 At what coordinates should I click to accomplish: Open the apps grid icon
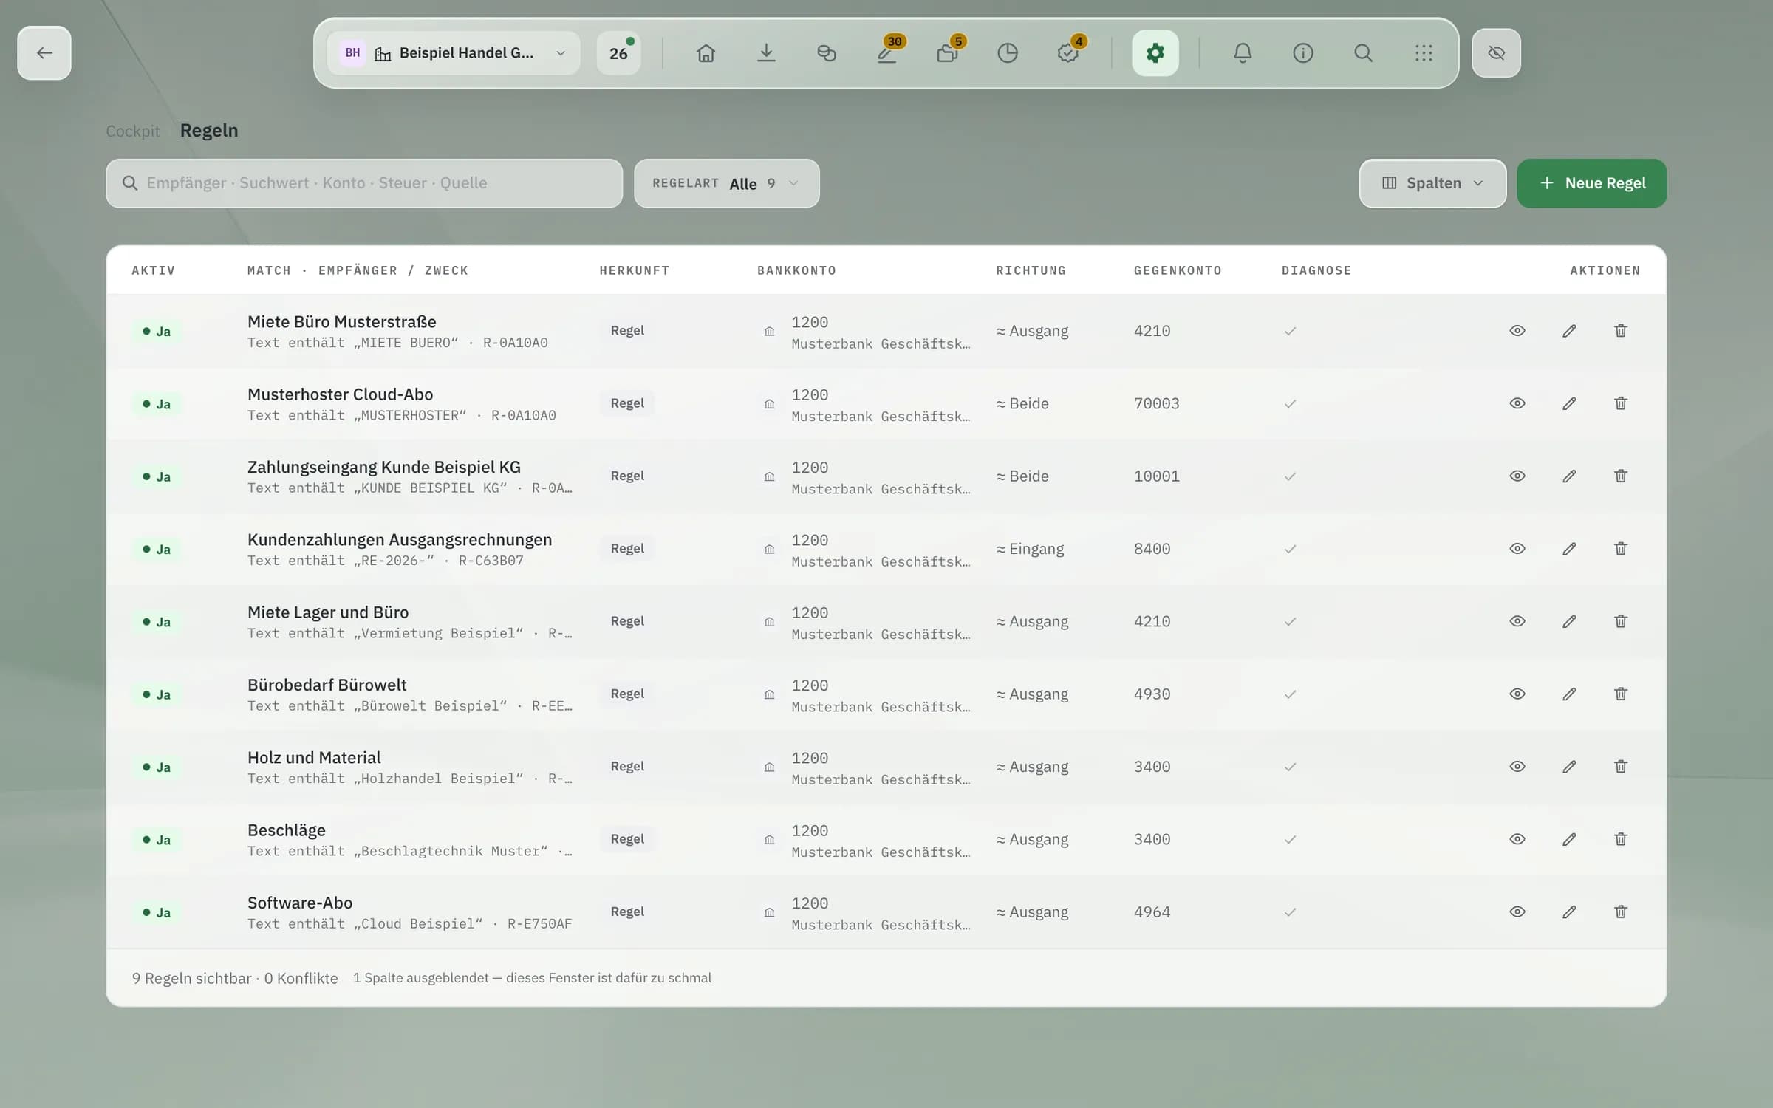(x=1424, y=53)
